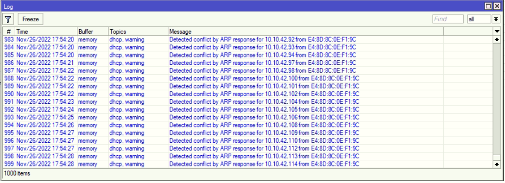Maximize the Log window
This screenshot has width=505, height=183.
489,6
